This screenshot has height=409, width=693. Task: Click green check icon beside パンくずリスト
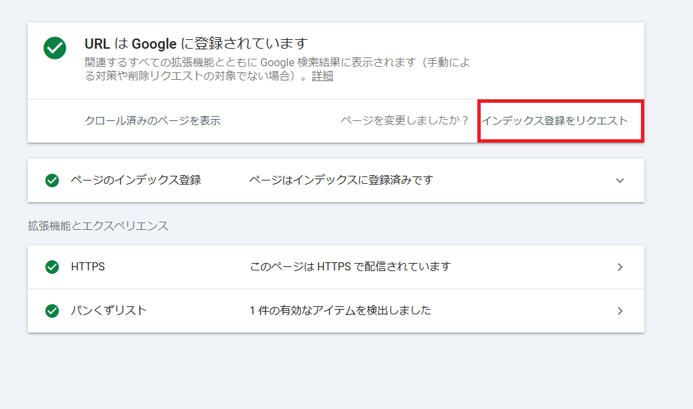coord(52,311)
